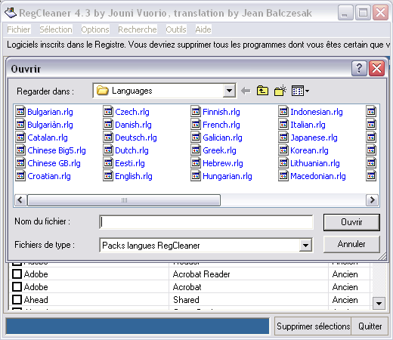Click Supprimer sélections button
Screen dimensions: 393x340
point(313,326)
